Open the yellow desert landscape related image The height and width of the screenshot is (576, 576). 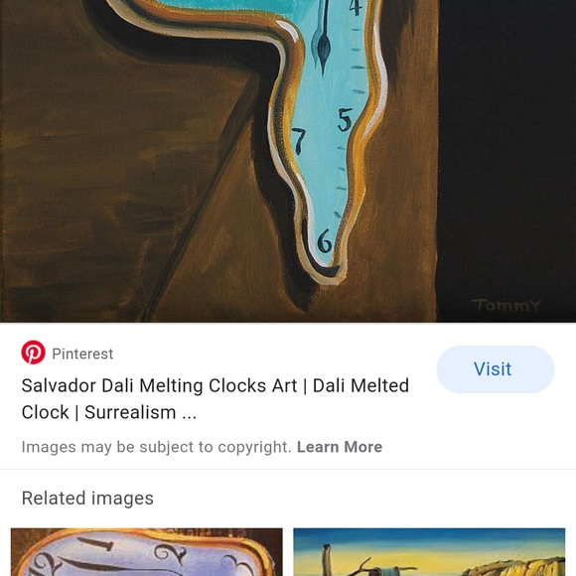point(429,552)
